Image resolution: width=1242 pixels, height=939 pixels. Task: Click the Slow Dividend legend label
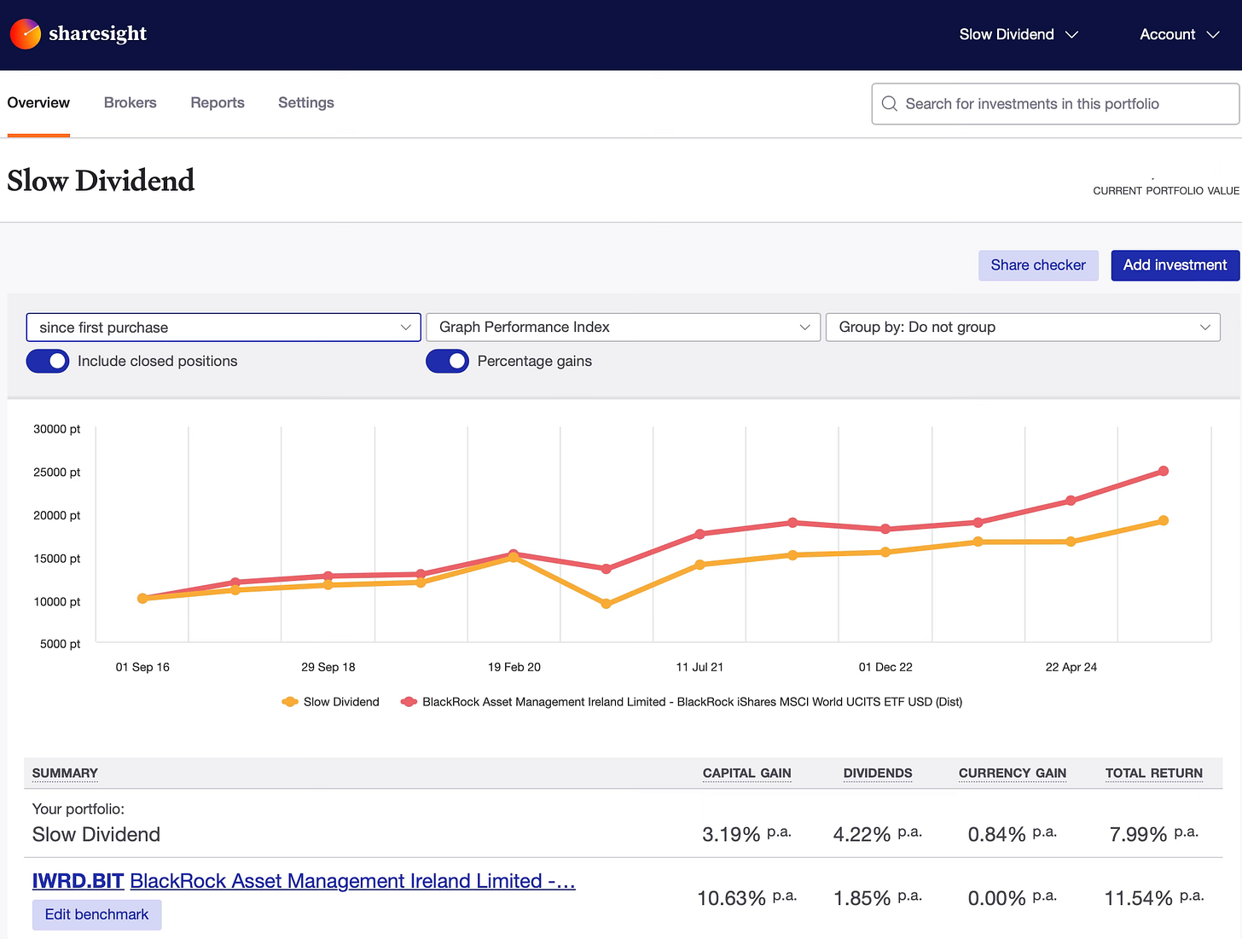(341, 702)
